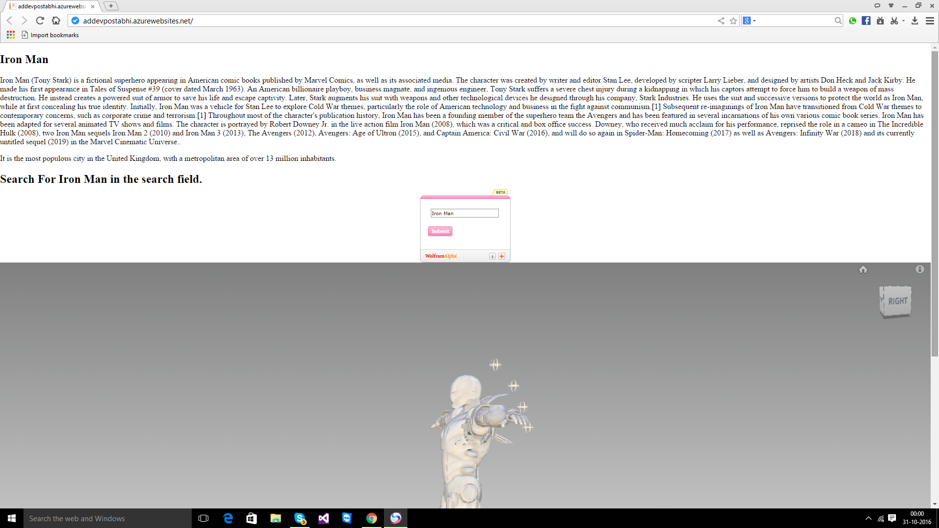Open the Facebook extension icon

(866, 21)
